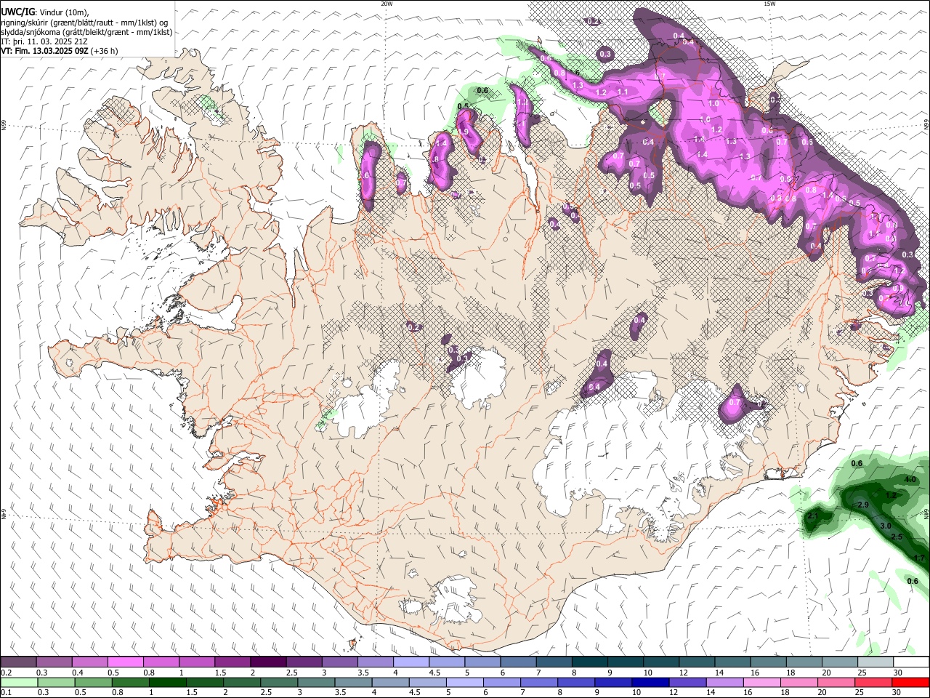
Task: Click the rain legend swatch between 3 and 3.5
Action: 315,682
